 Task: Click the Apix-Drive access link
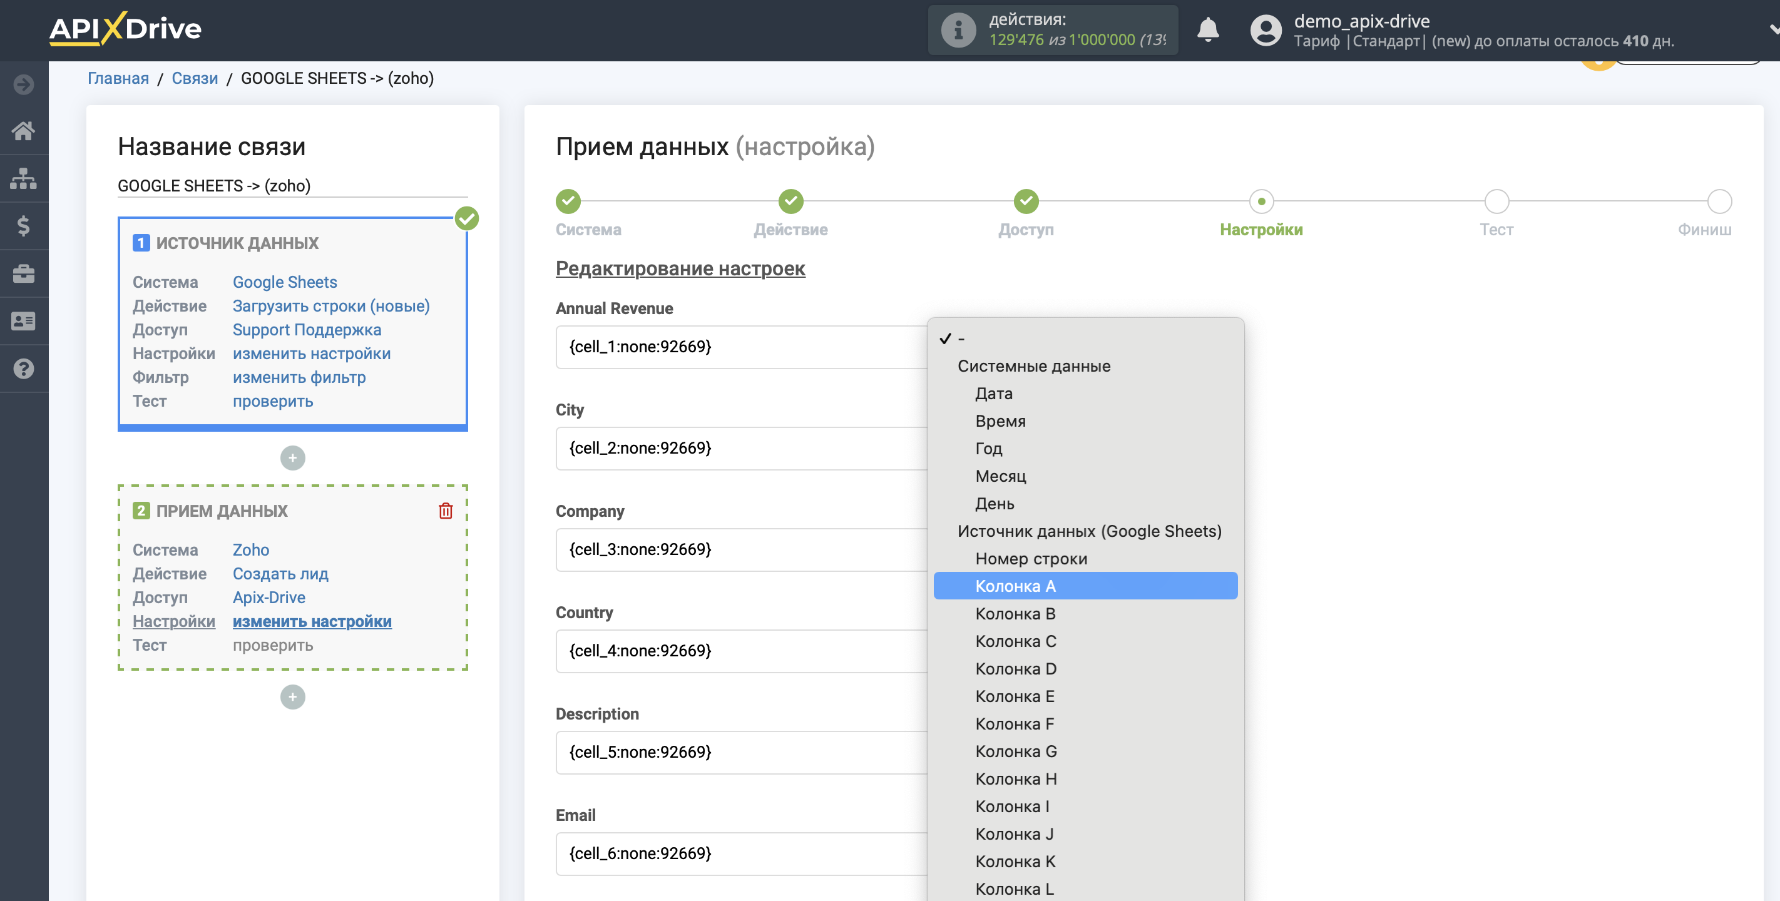point(269,597)
